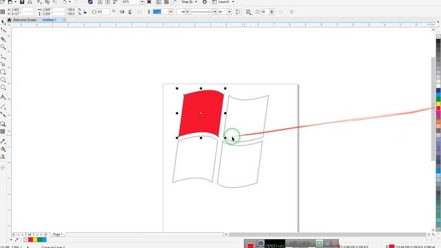Viewport: 441px width, 248px height.
Task: Select the Zoom magnifier tool in the toolbox
Action: click(x=3, y=47)
